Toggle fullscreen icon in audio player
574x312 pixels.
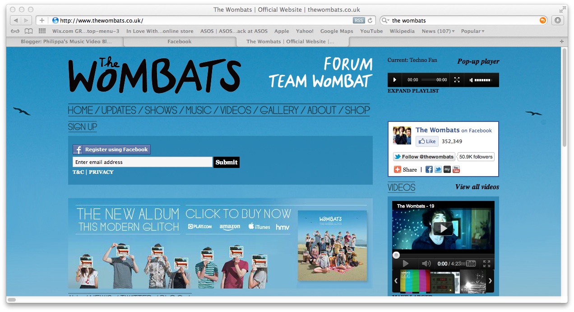point(457,80)
